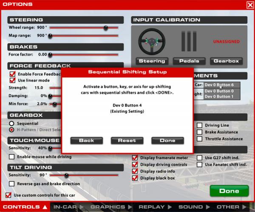Screen dimensions: 255x212
Task: Select the Sequential gearbox radio button
Action: tap(12, 123)
